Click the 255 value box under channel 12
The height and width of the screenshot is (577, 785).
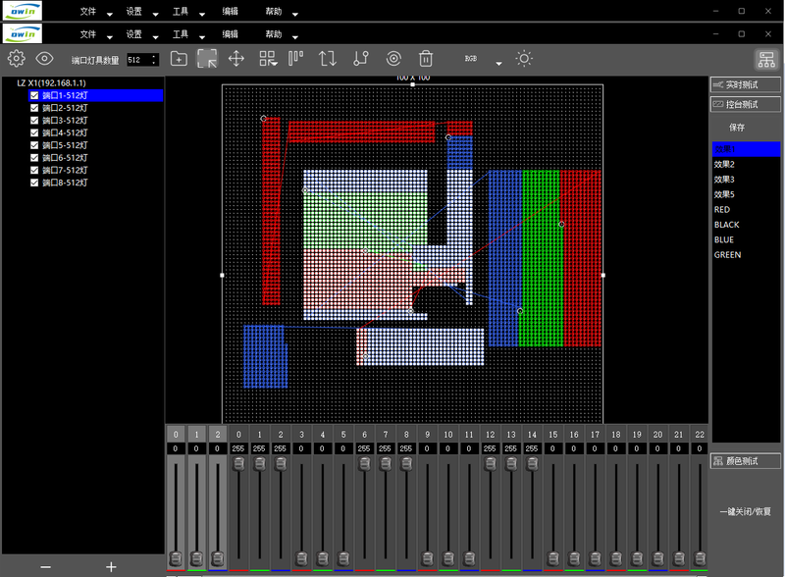[490, 448]
